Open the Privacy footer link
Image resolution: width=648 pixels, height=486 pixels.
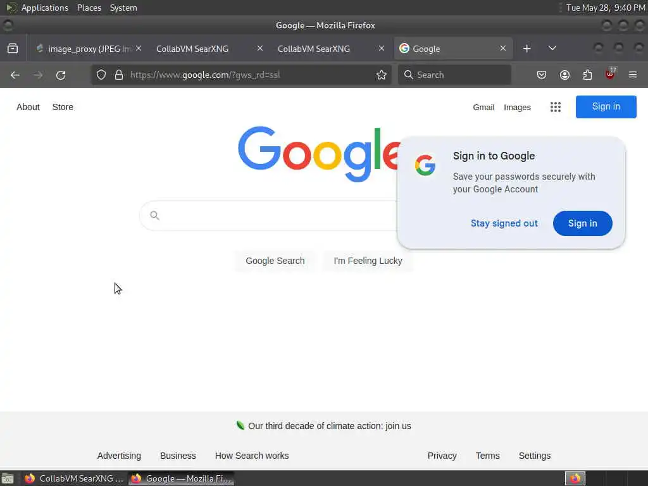coord(442,456)
